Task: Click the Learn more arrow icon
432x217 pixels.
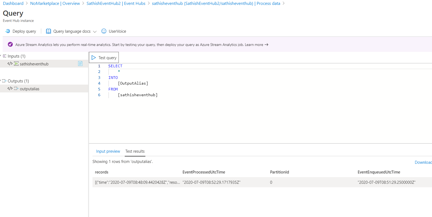Action: click(x=267, y=45)
